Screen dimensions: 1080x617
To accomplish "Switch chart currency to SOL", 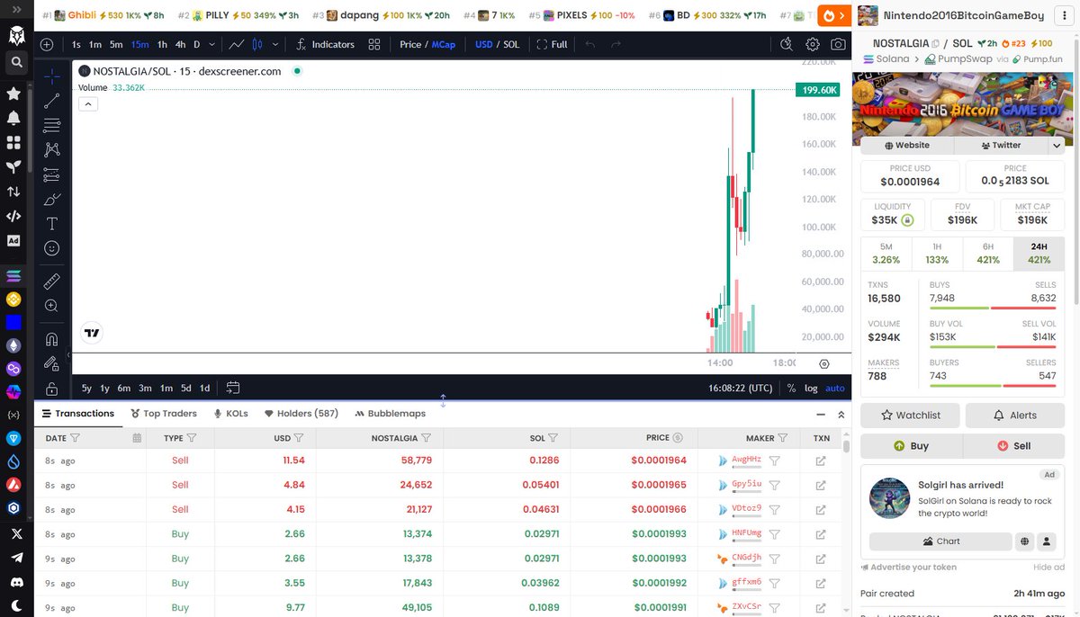I will tap(511, 44).
